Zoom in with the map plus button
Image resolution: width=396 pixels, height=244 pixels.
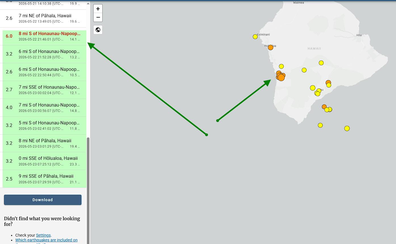pyautogui.click(x=98, y=9)
